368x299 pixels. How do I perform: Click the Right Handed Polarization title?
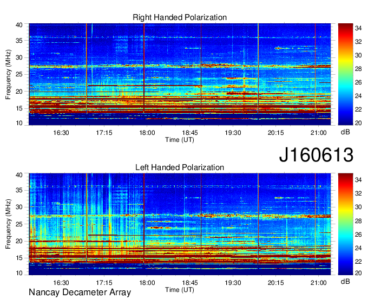pyautogui.click(x=180, y=17)
